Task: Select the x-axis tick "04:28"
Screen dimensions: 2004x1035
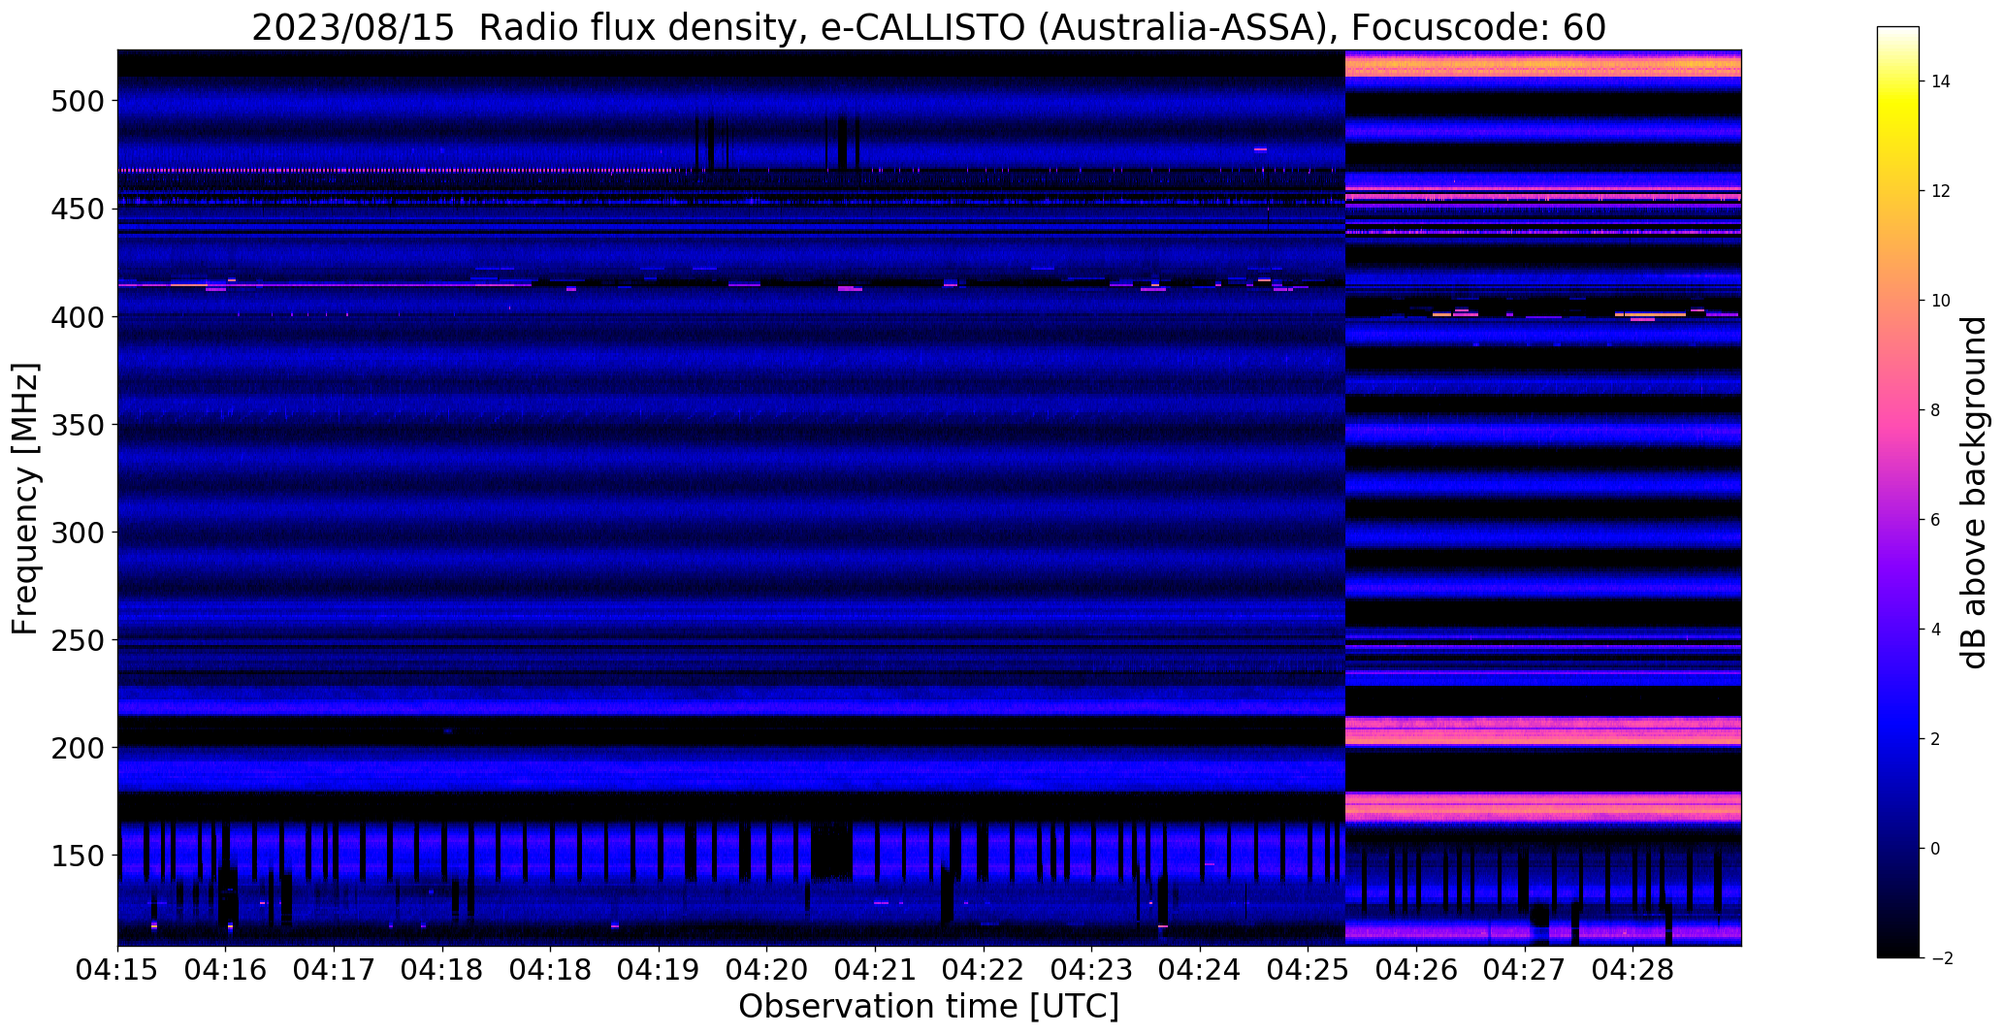Action: [1633, 971]
